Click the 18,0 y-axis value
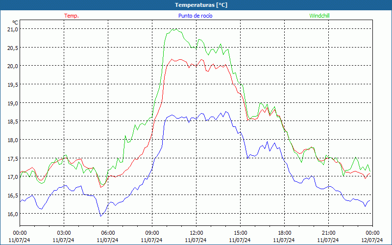The image size is (392, 245). click(x=13, y=140)
